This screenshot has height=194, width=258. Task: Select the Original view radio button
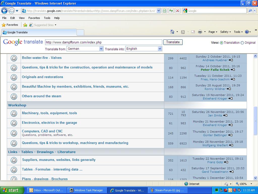point(242,43)
